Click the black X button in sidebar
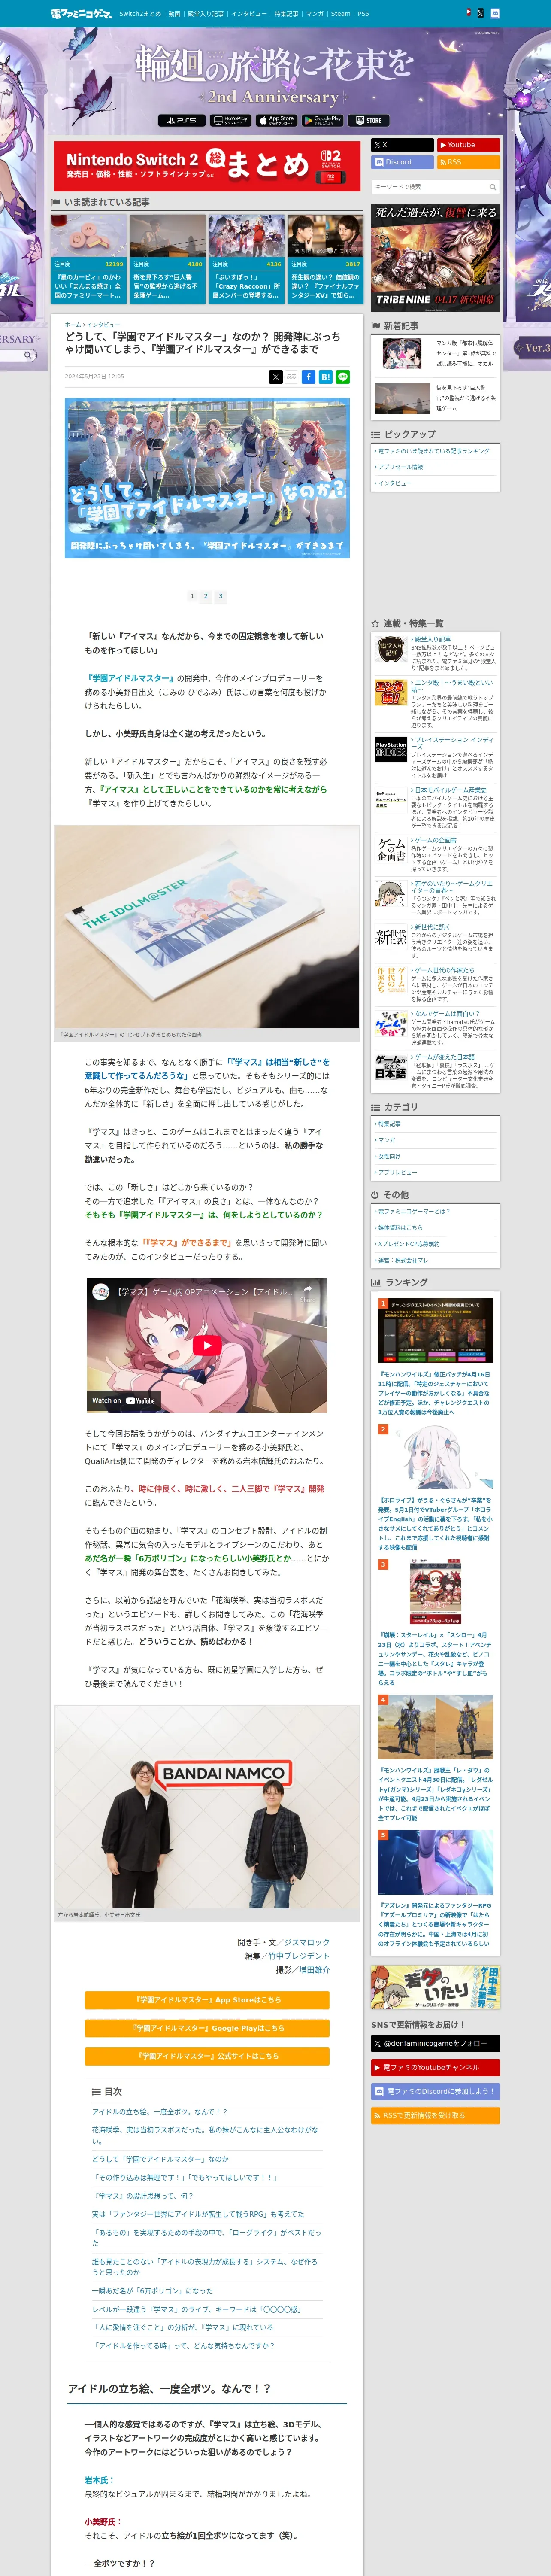551x2576 pixels. pos(402,145)
